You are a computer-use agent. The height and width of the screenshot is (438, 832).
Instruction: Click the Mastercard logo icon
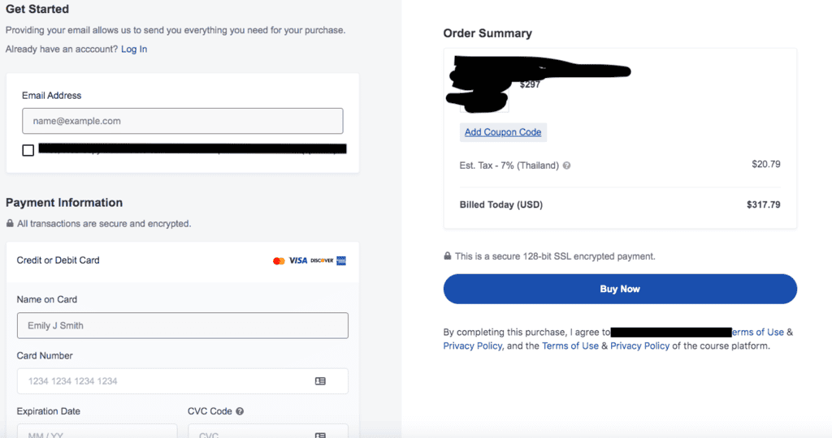point(279,260)
